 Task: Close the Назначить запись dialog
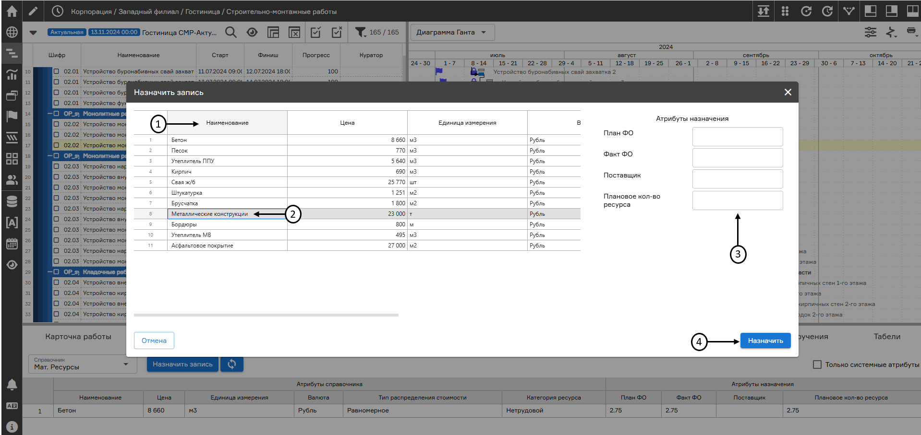pos(788,92)
